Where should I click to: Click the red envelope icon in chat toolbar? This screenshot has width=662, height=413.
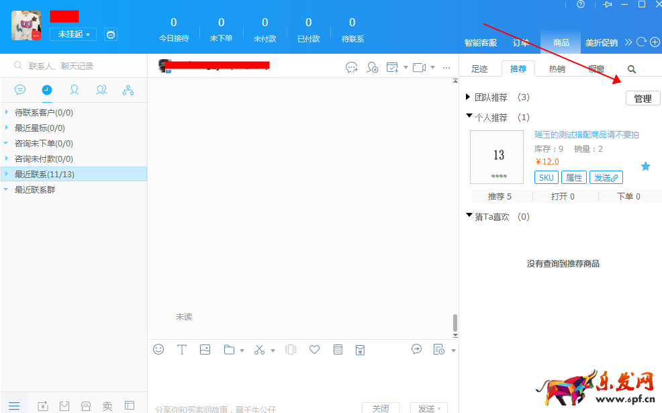[361, 349]
